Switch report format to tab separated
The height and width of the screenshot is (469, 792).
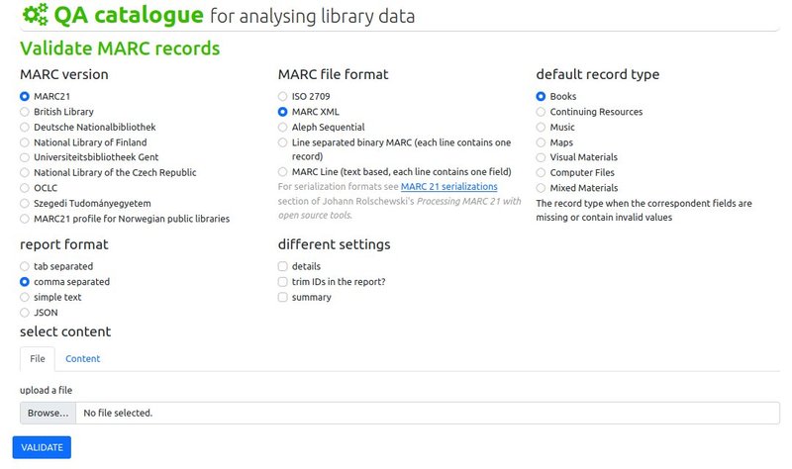[x=24, y=266]
